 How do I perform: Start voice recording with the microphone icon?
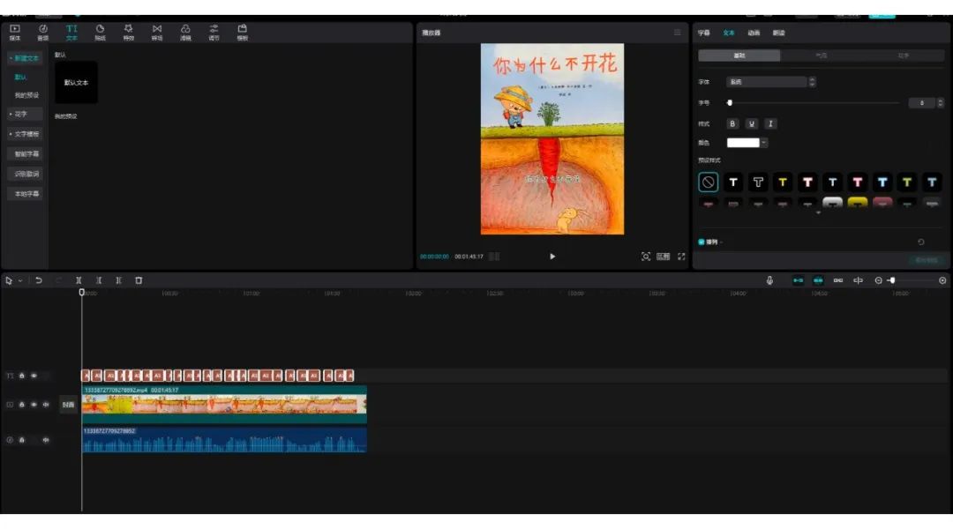[769, 280]
